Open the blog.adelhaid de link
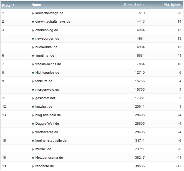 coord(48,115)
